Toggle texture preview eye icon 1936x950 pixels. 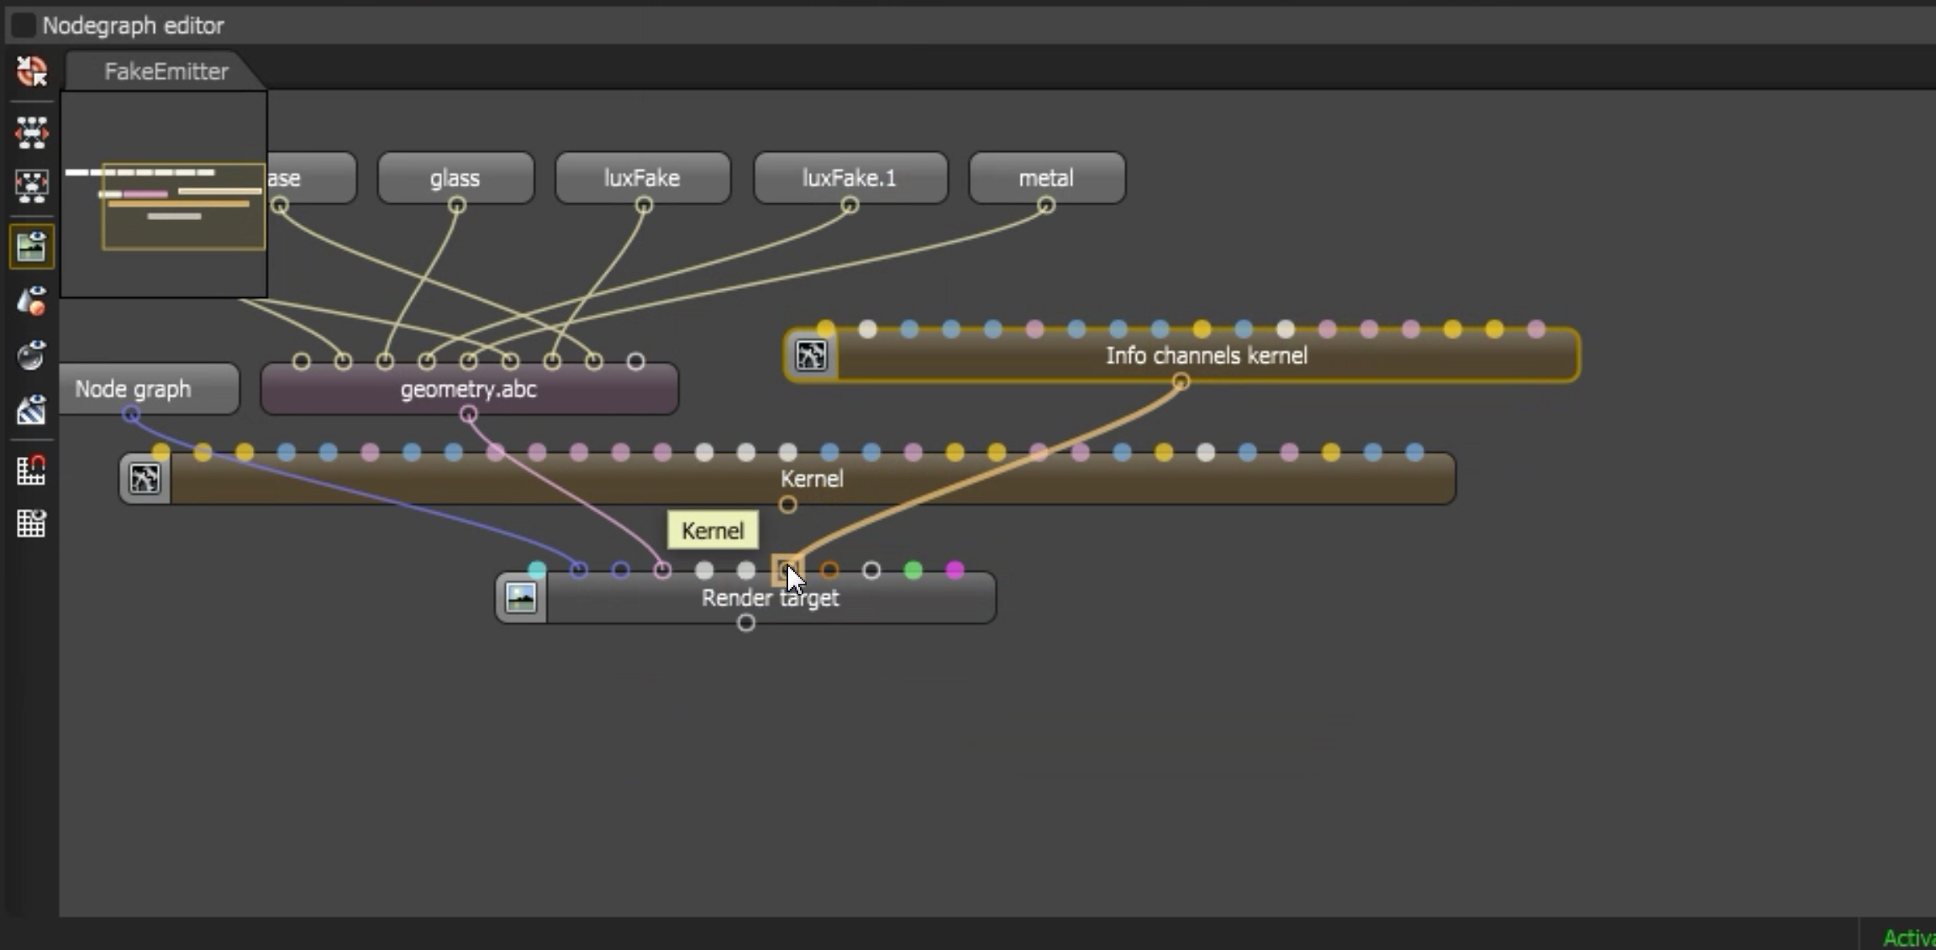[x=32, y=410]
